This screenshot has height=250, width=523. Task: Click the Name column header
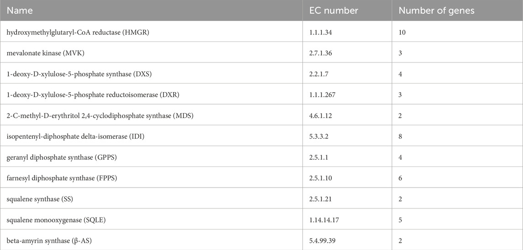[20, 10]
